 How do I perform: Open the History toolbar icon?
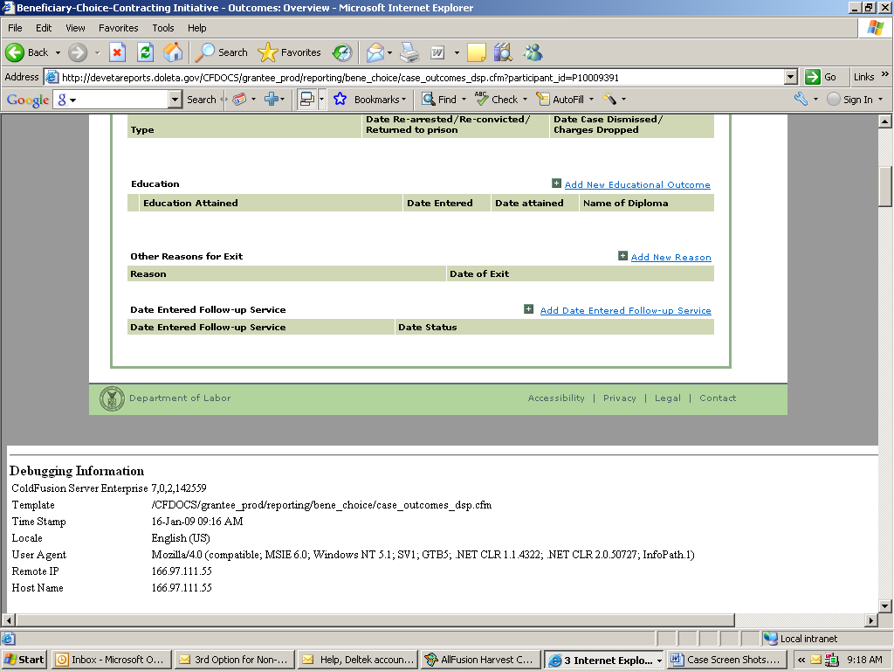[342, 52]
